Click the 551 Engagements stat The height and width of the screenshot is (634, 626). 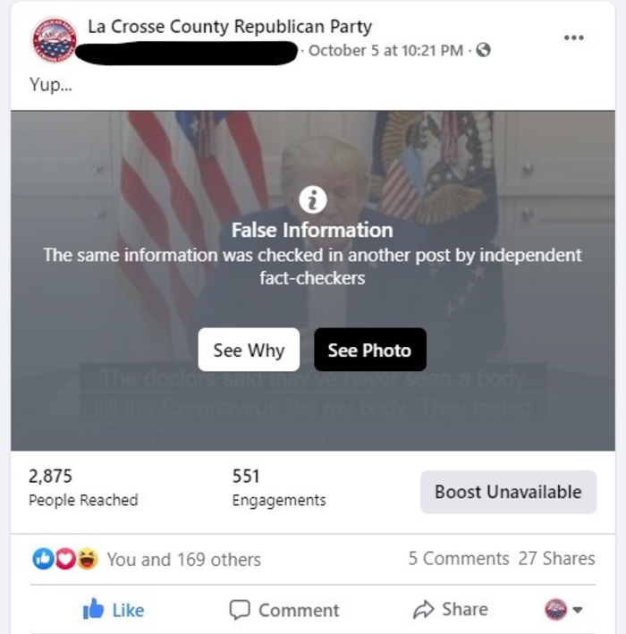[278, 487]
